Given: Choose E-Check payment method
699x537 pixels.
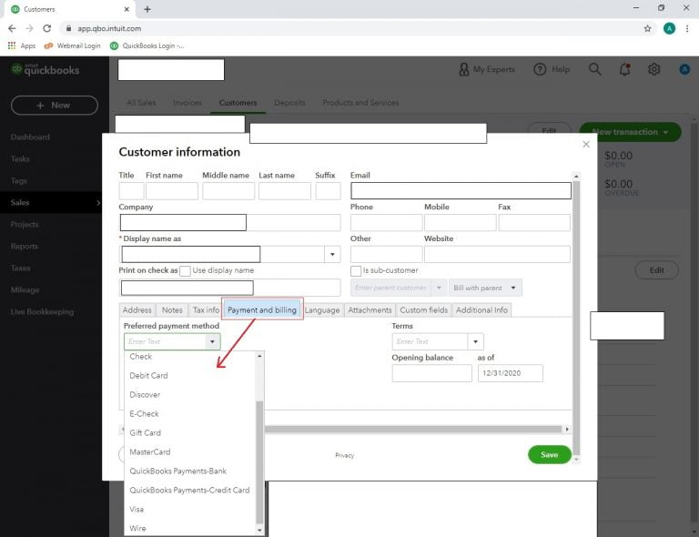Looking at the screenshot, I should tap(190, 414).
